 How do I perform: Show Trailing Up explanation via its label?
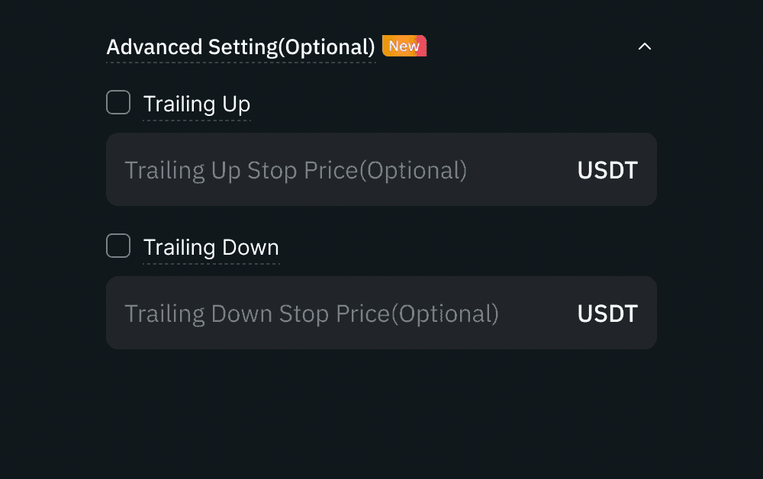pos(197,104)
